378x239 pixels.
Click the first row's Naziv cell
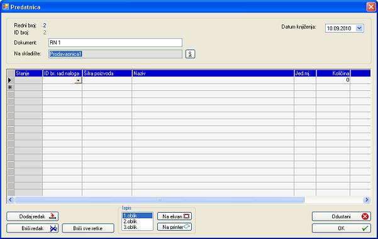[x=213, y=80]
